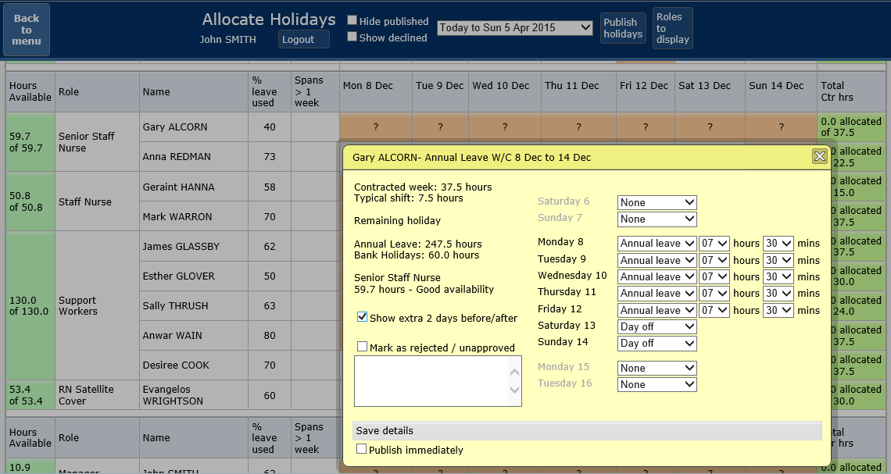Click Sally THRUSH name cell
This screenshot has height=474, width=891.
coord(194,305)
